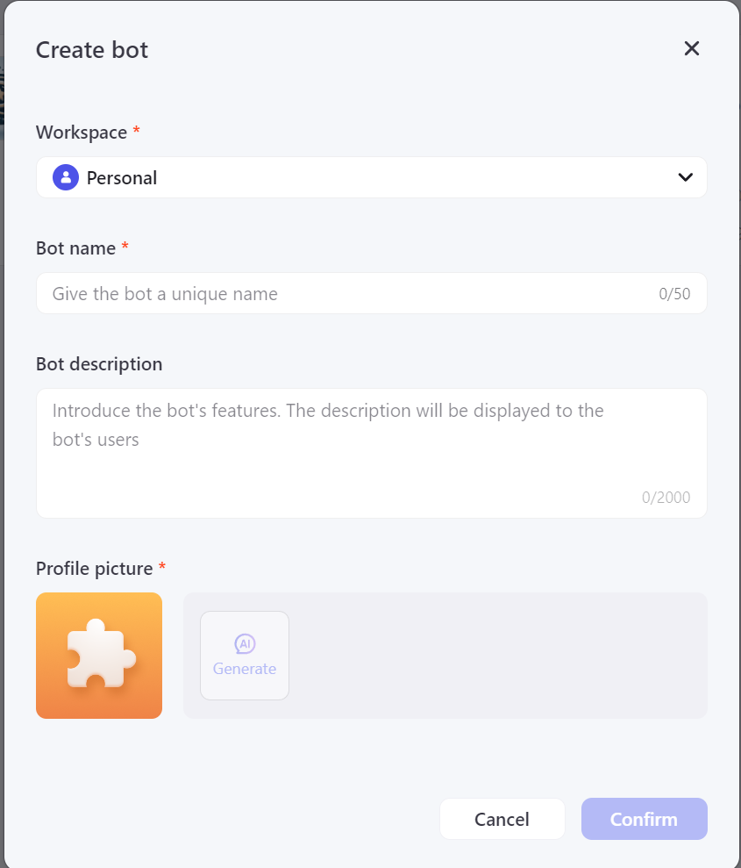
Task: Click Cancel to abort bot creation
Action: coord(502,819)
